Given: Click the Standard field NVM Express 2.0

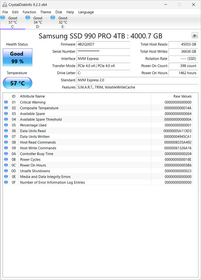Looking at the screenshot, I should [x=137, y=80].
